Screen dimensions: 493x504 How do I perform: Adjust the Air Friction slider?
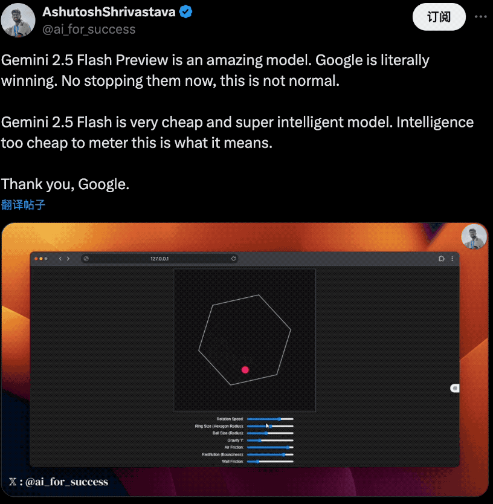click(x=270, y=447)
